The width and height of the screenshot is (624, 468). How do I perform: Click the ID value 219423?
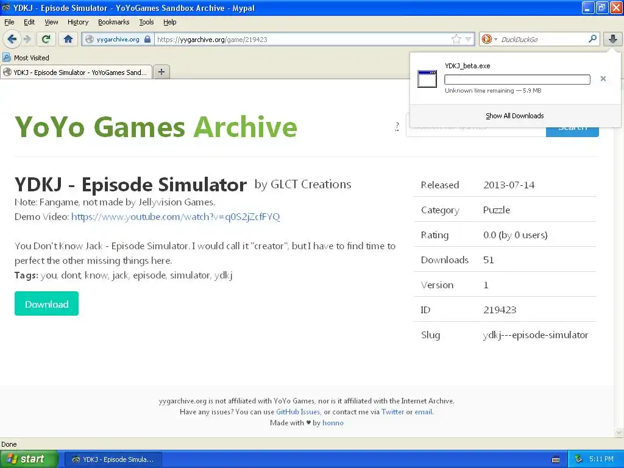(500, 310)
